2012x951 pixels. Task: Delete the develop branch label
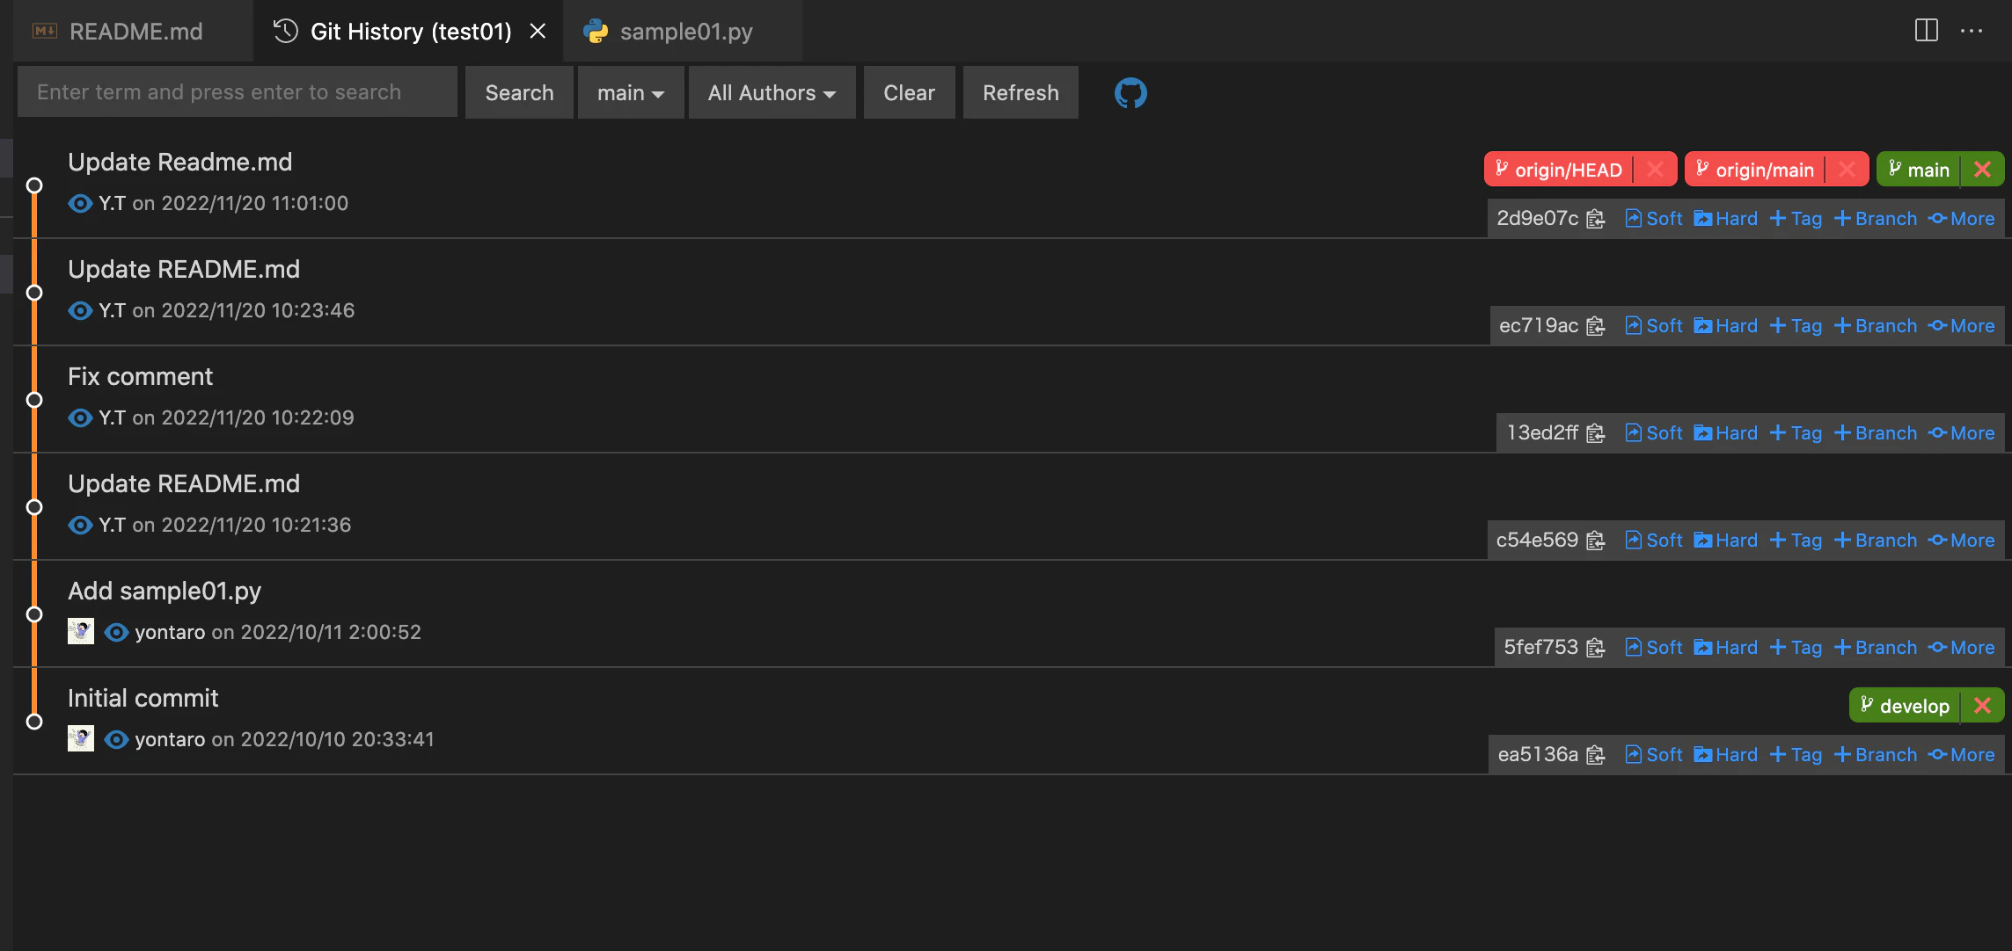[1982, 706]
